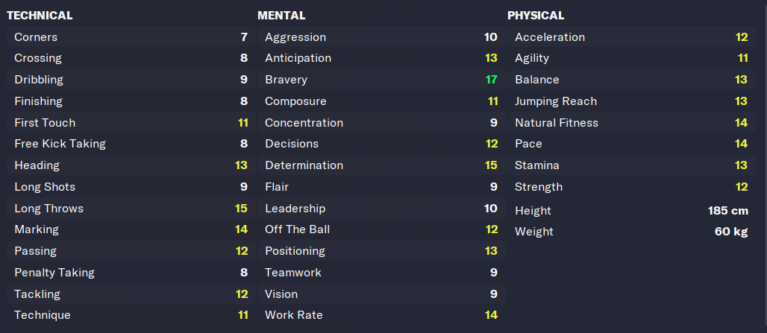The height and width of the screenshot is (333, 767).
Task: Click the PHYSICAL section header
Action: coord(536,15)
